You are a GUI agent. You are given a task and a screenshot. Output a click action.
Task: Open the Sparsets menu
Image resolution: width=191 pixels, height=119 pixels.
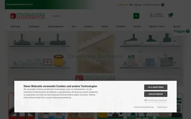click(x=137, y=26)
